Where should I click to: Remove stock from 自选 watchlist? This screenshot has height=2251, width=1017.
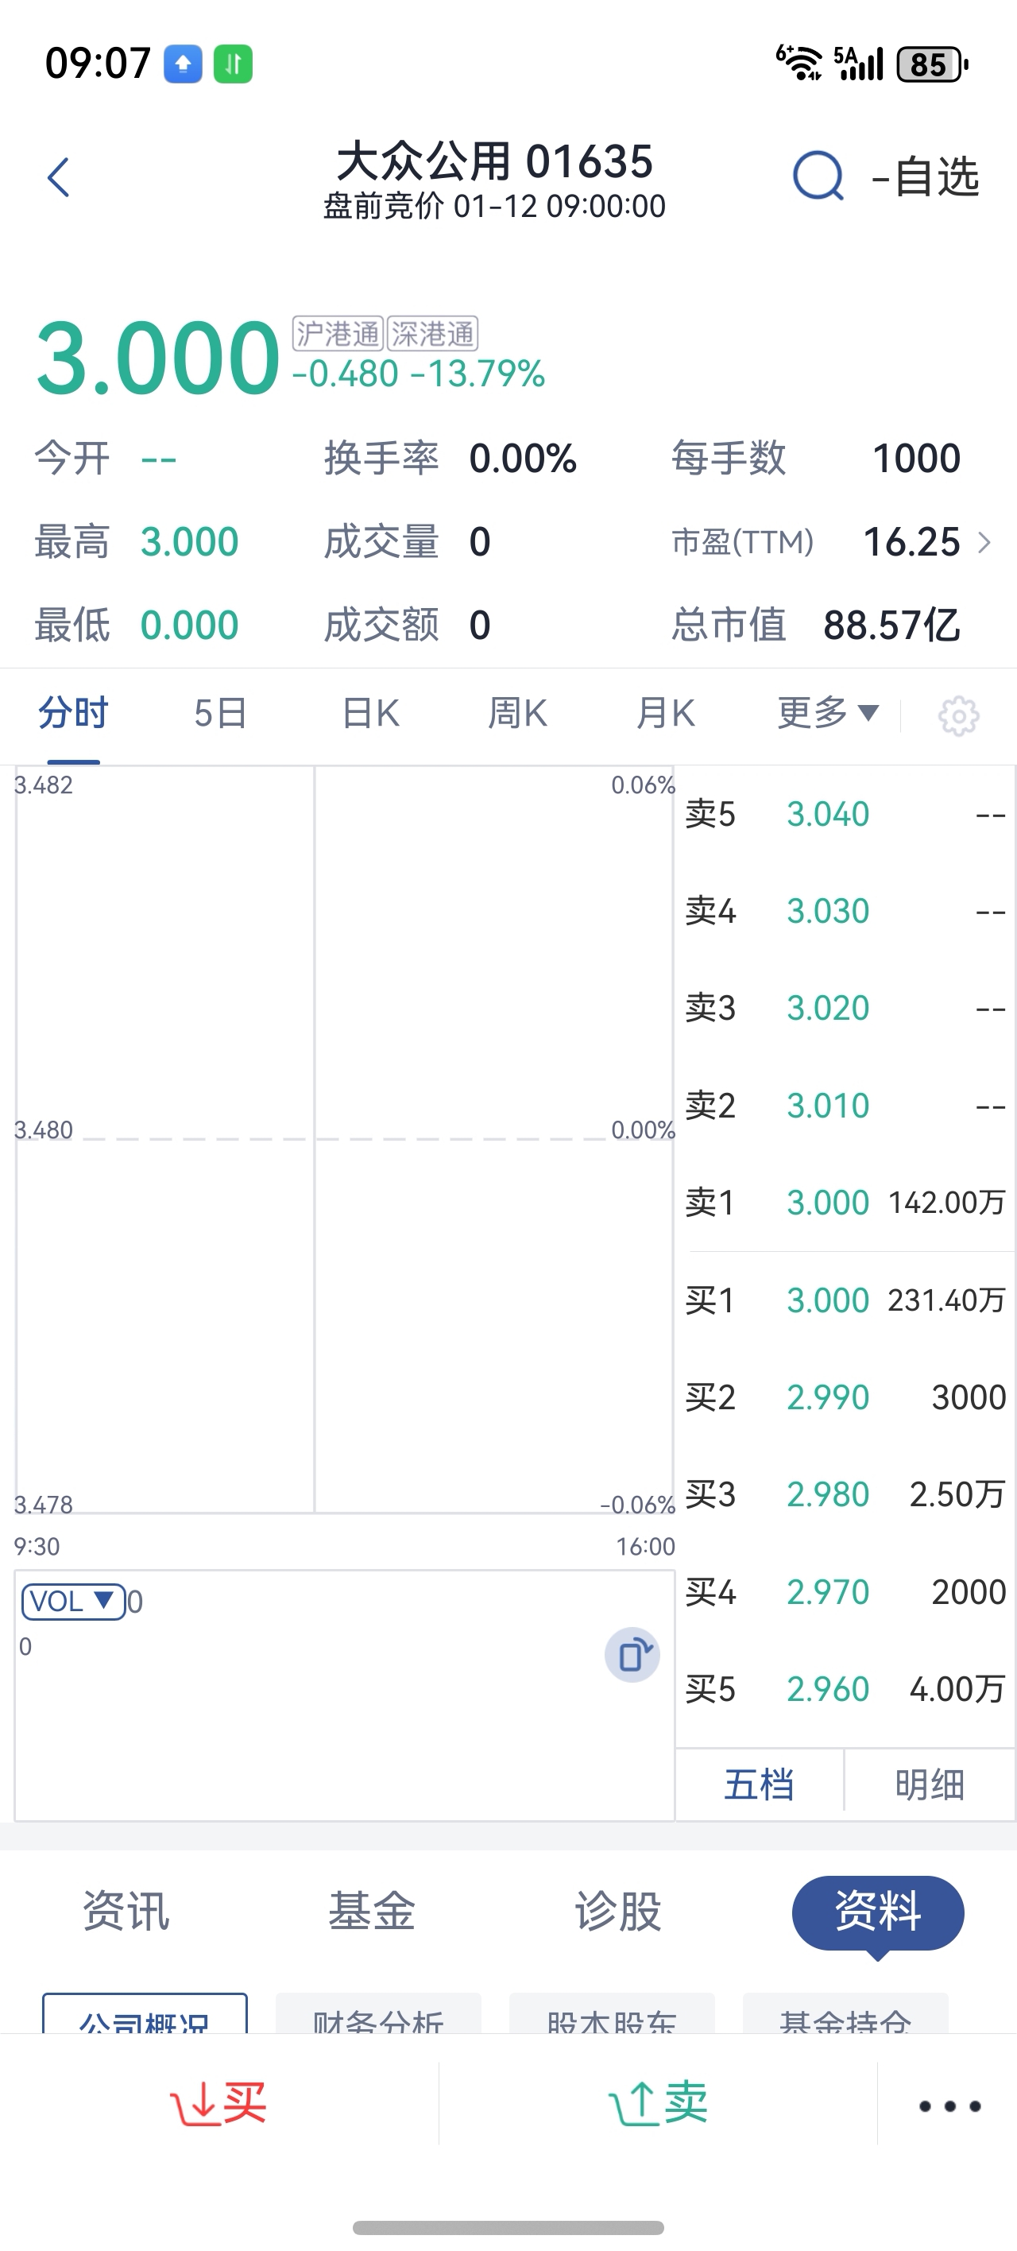coord(926,177)
